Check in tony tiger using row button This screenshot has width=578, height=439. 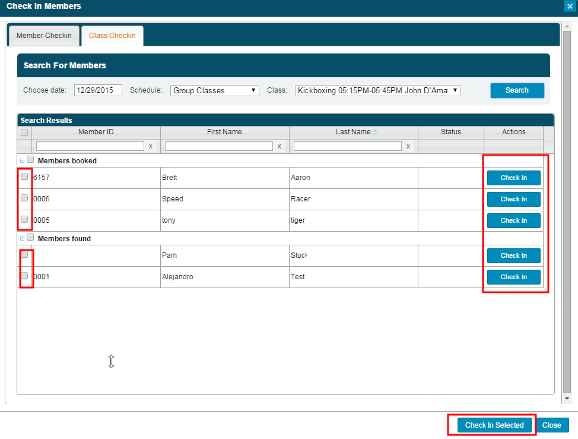pyautogui.click(x=513, y=220)
